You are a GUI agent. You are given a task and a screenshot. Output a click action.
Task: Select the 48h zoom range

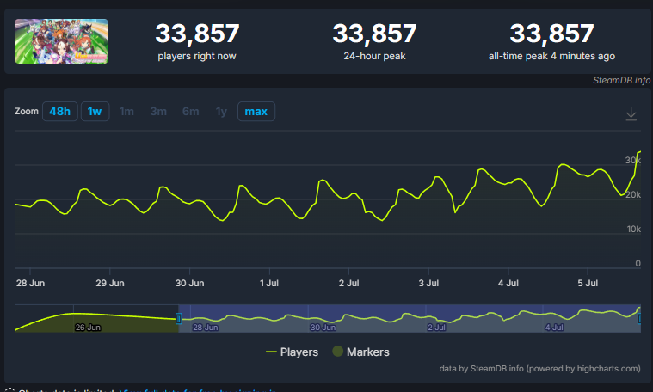(60, 112)
